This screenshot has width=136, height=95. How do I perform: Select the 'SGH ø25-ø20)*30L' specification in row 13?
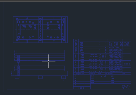click(119, 43)
